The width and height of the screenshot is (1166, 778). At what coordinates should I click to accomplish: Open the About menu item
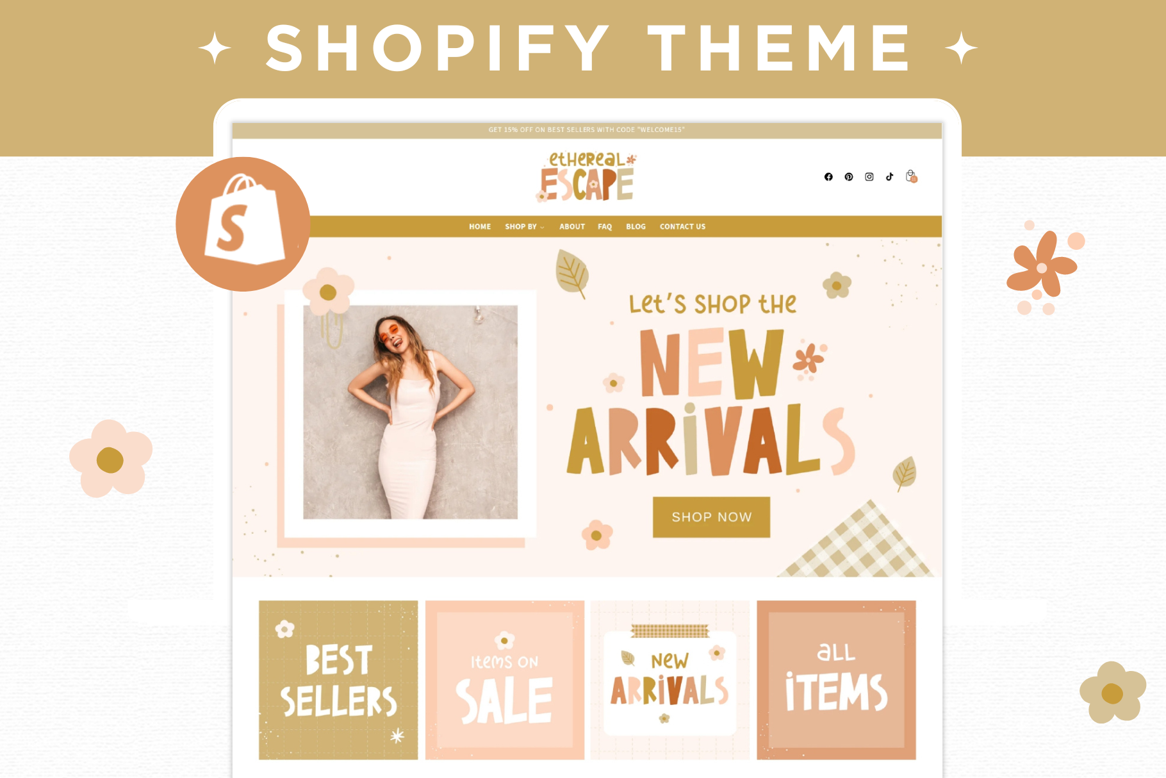click(x=572, y=227)
